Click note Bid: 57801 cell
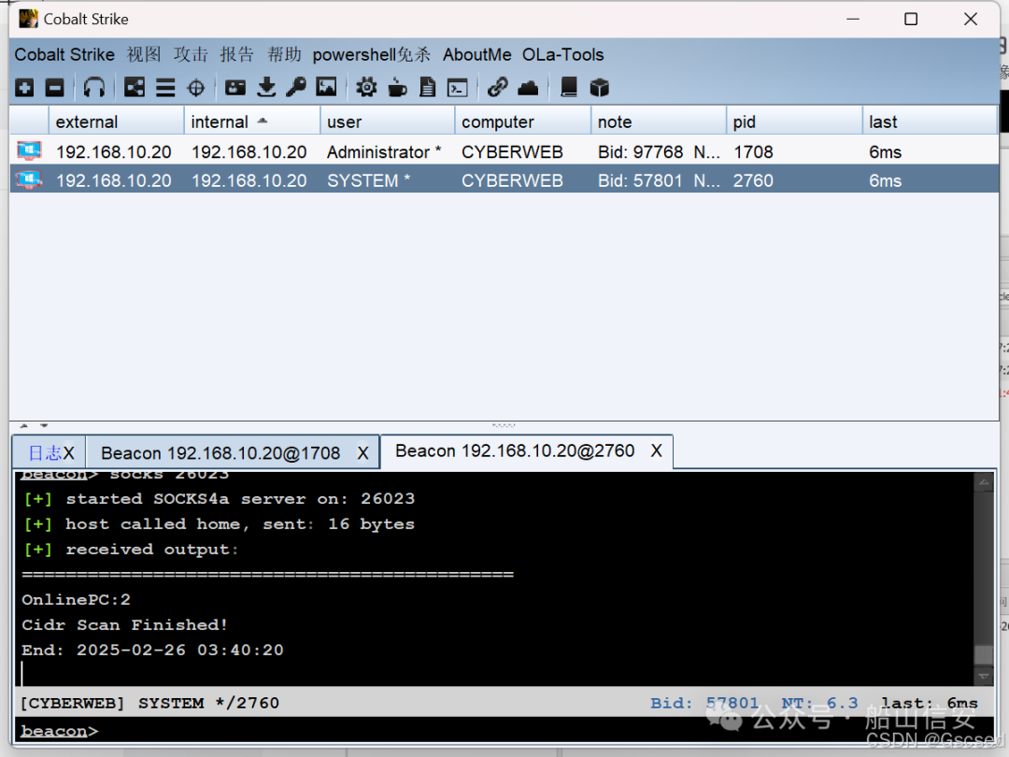Screen dimensions: 1009x757 point(659,180)
